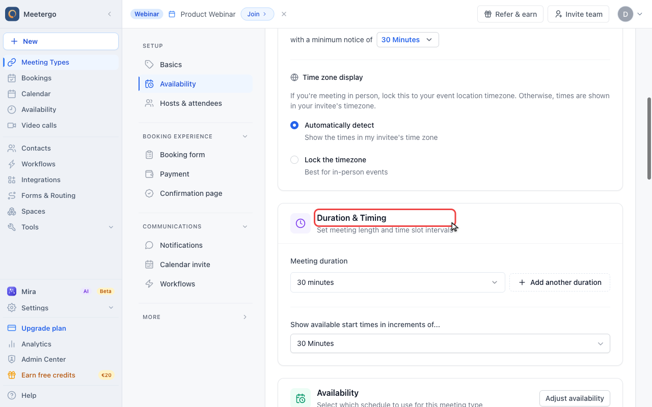Click the Confirmation page check icon
Screen dimensions: 652x407
pyautogui.click(x=149, y=193)
